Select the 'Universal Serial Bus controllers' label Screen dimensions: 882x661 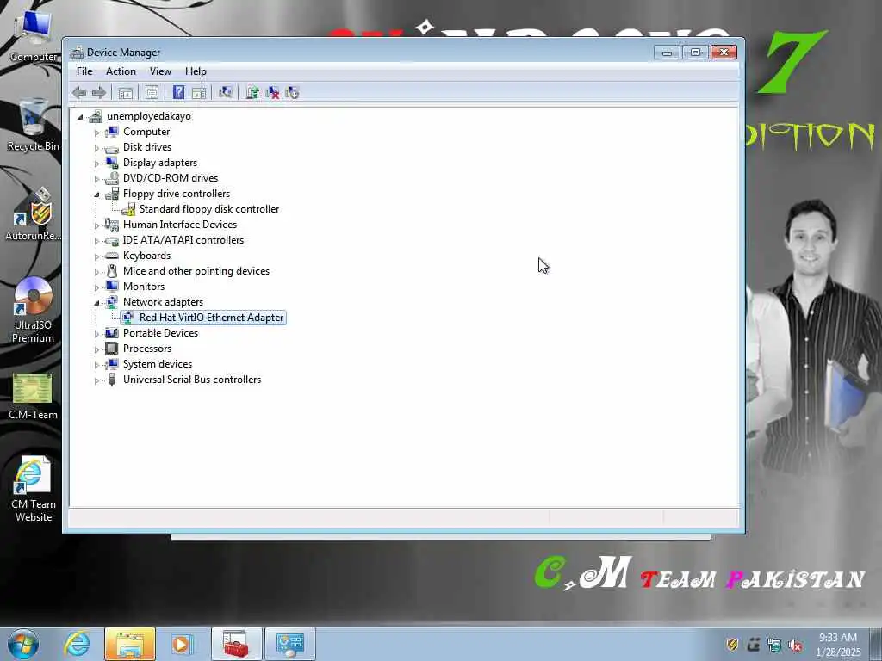point(192,380)
